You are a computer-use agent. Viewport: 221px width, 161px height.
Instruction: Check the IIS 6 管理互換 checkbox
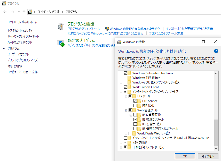135,115
